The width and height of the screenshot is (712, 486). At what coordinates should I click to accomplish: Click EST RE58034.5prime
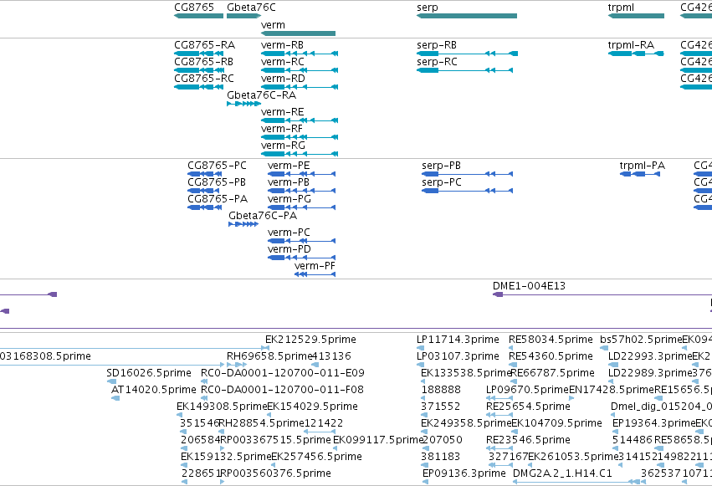tap(512, 349)
